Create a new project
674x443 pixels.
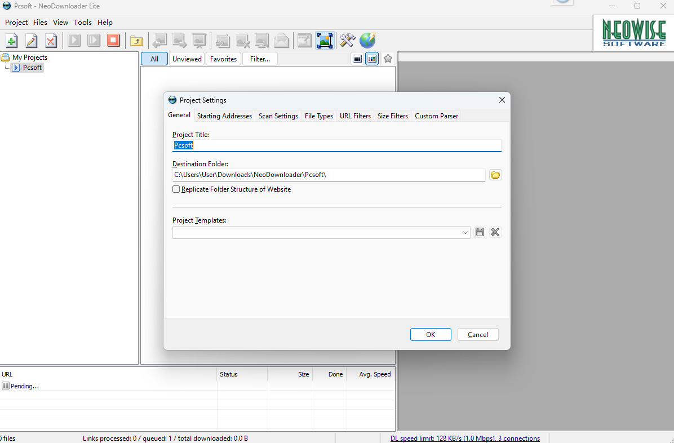11,41
